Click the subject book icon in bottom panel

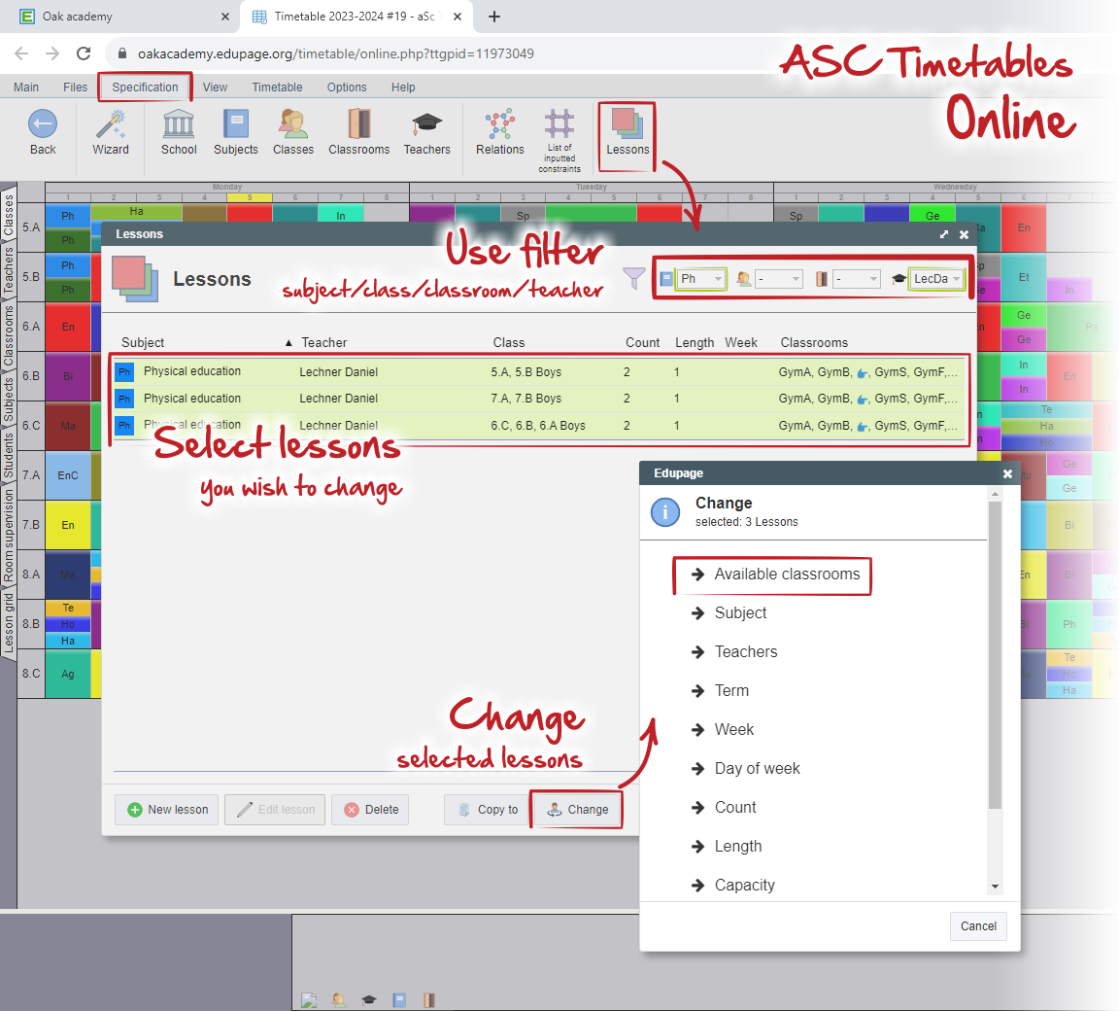point(399,1000)
